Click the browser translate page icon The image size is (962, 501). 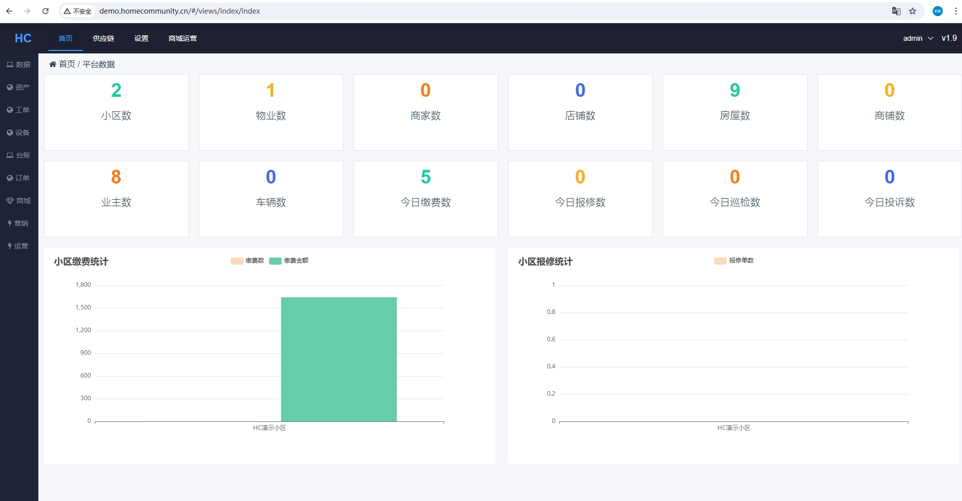pos(896,11)
